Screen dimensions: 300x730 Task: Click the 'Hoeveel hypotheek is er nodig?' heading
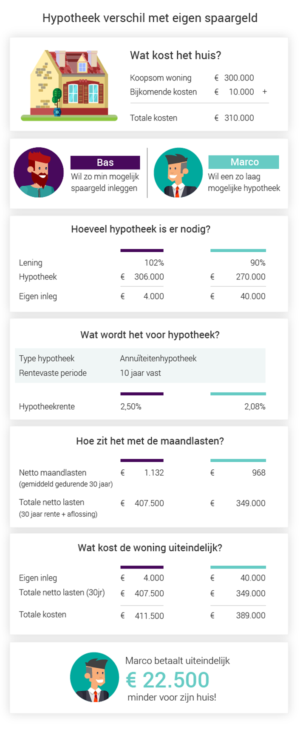pyautogui.click(x=141, y=229)
